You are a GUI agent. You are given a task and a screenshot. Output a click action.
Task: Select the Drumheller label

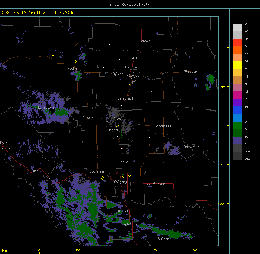192,147
